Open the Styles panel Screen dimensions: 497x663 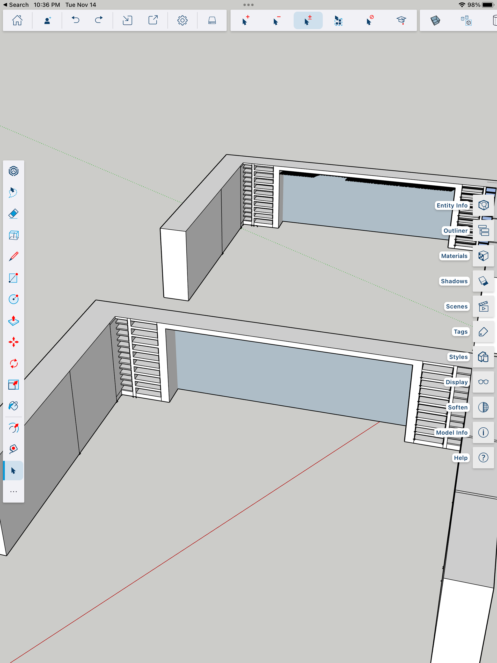coord(483,357)
